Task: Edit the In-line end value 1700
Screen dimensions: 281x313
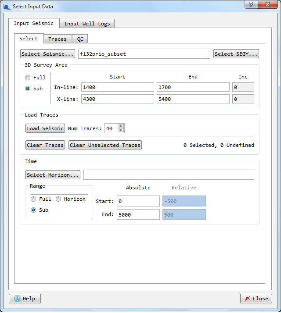Action: 193,87
